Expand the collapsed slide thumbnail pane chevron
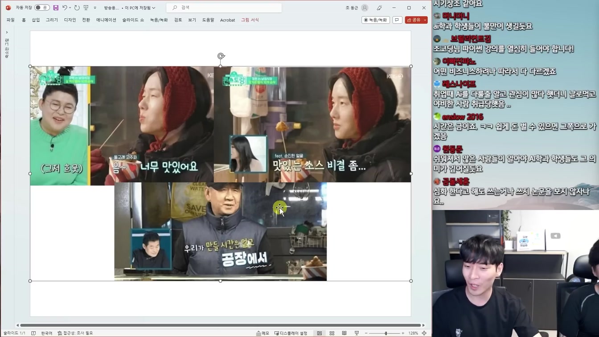 tap(7, 33)
